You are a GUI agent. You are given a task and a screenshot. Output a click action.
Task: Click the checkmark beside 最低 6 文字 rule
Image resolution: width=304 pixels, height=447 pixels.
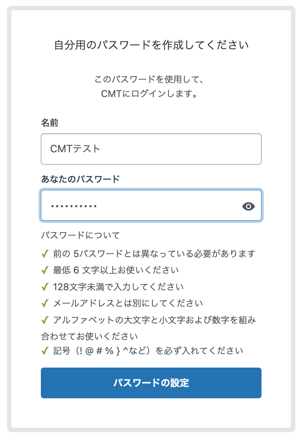tap(45, 271)
